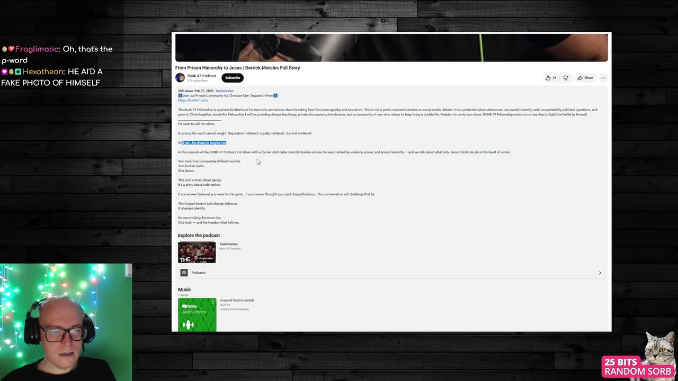This screenshot has height=381, width=678.
Task: Click the Bunk 47 Podcast channel avatar
Action: tap(180, 78)
